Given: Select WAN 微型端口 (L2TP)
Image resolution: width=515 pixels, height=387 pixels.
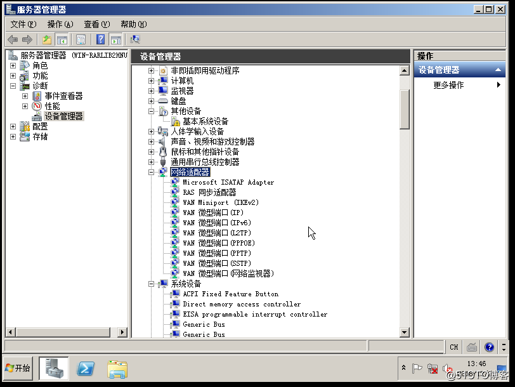Looking at the screenshot, I should [x=217, y=233].
